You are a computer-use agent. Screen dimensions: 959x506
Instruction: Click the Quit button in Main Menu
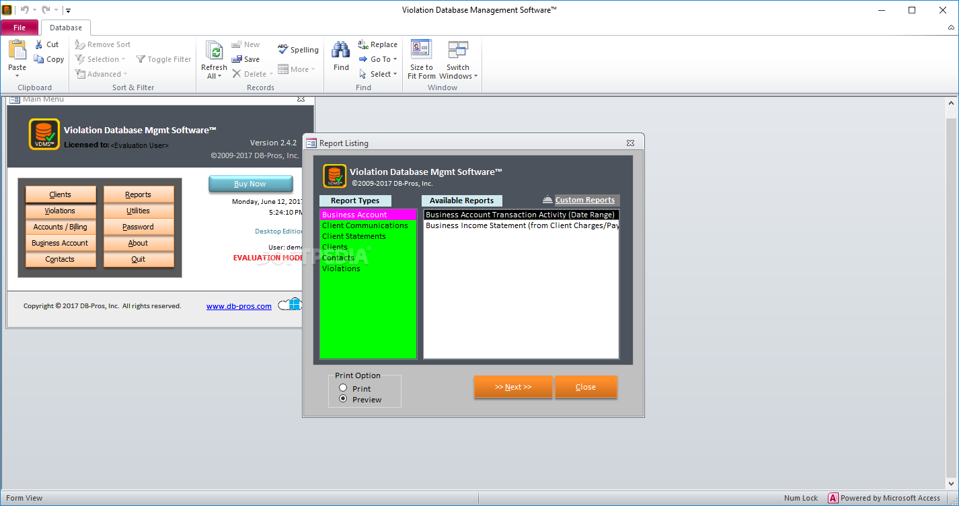139,259
